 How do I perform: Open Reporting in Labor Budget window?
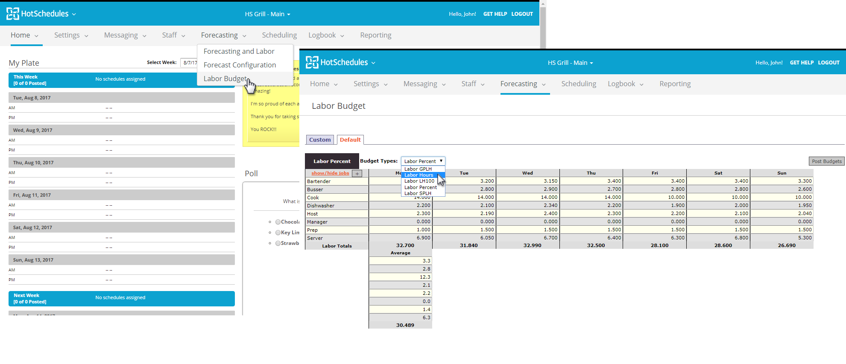point(675,84)
